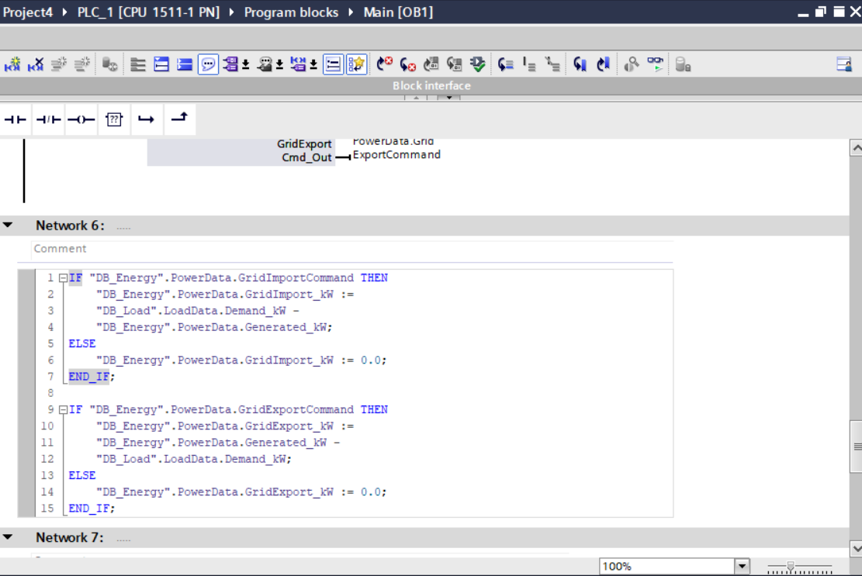Image resolution: width=862 pixels, height=576 pixels.
Task: Open dropdown arrow next to absolute/symbolic operands
Action: pyautogui.click(x=246, y=65)
